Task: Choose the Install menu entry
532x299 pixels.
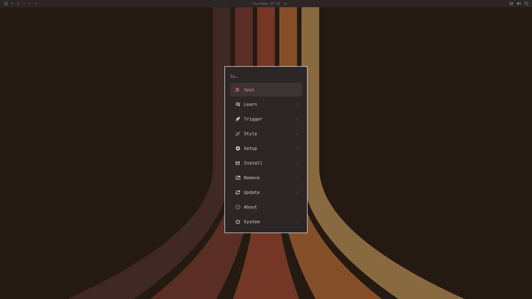Action: [266, 163]
